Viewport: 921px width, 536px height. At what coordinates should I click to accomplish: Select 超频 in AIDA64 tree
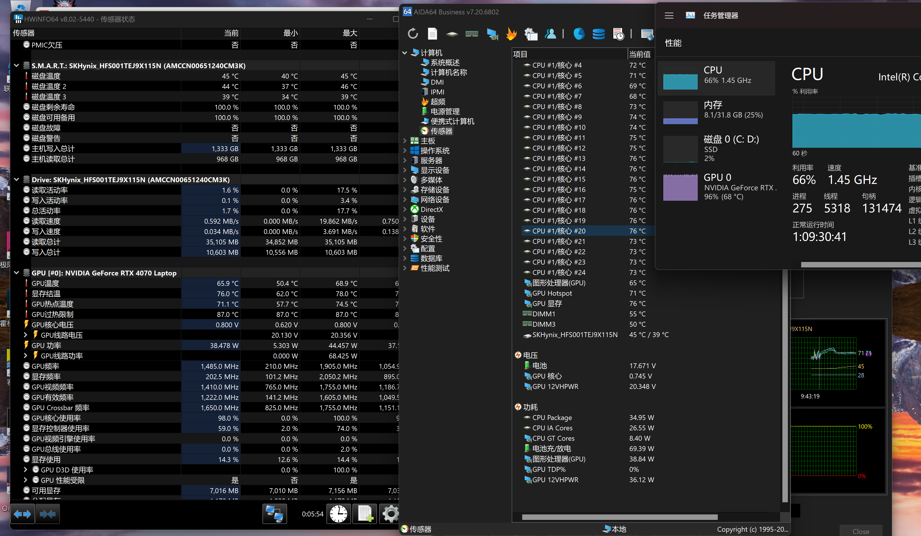pyautogui.click(x=437, y=102)
